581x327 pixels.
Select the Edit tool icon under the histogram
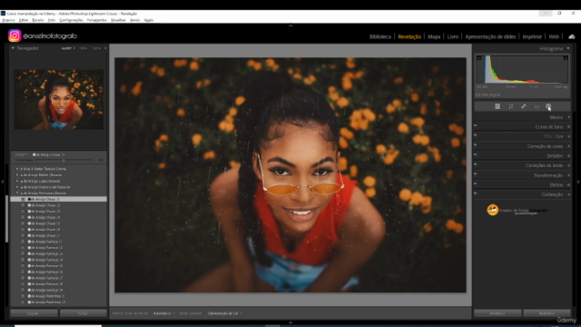point(497,106)
